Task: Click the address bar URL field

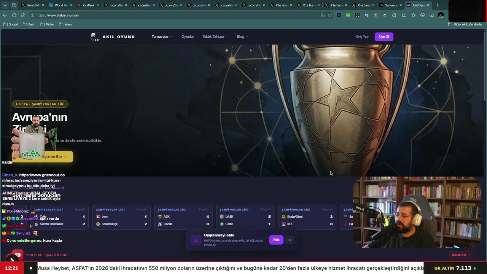Action: click(175, 15)
